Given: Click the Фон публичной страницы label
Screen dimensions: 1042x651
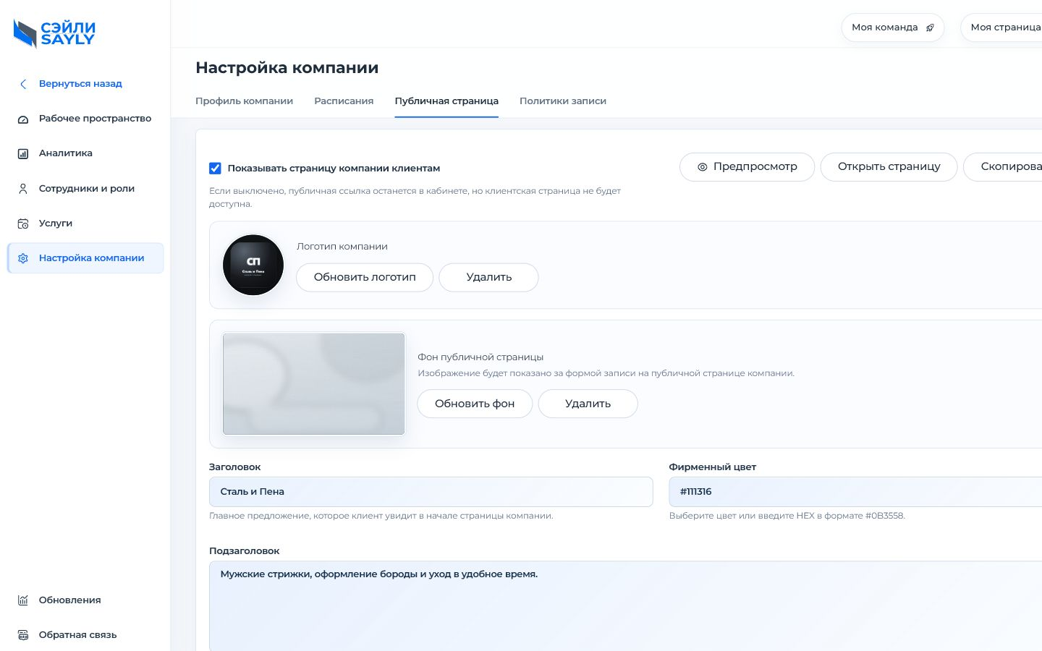Looking at the screenshot, I should click(x=480, y=357).
